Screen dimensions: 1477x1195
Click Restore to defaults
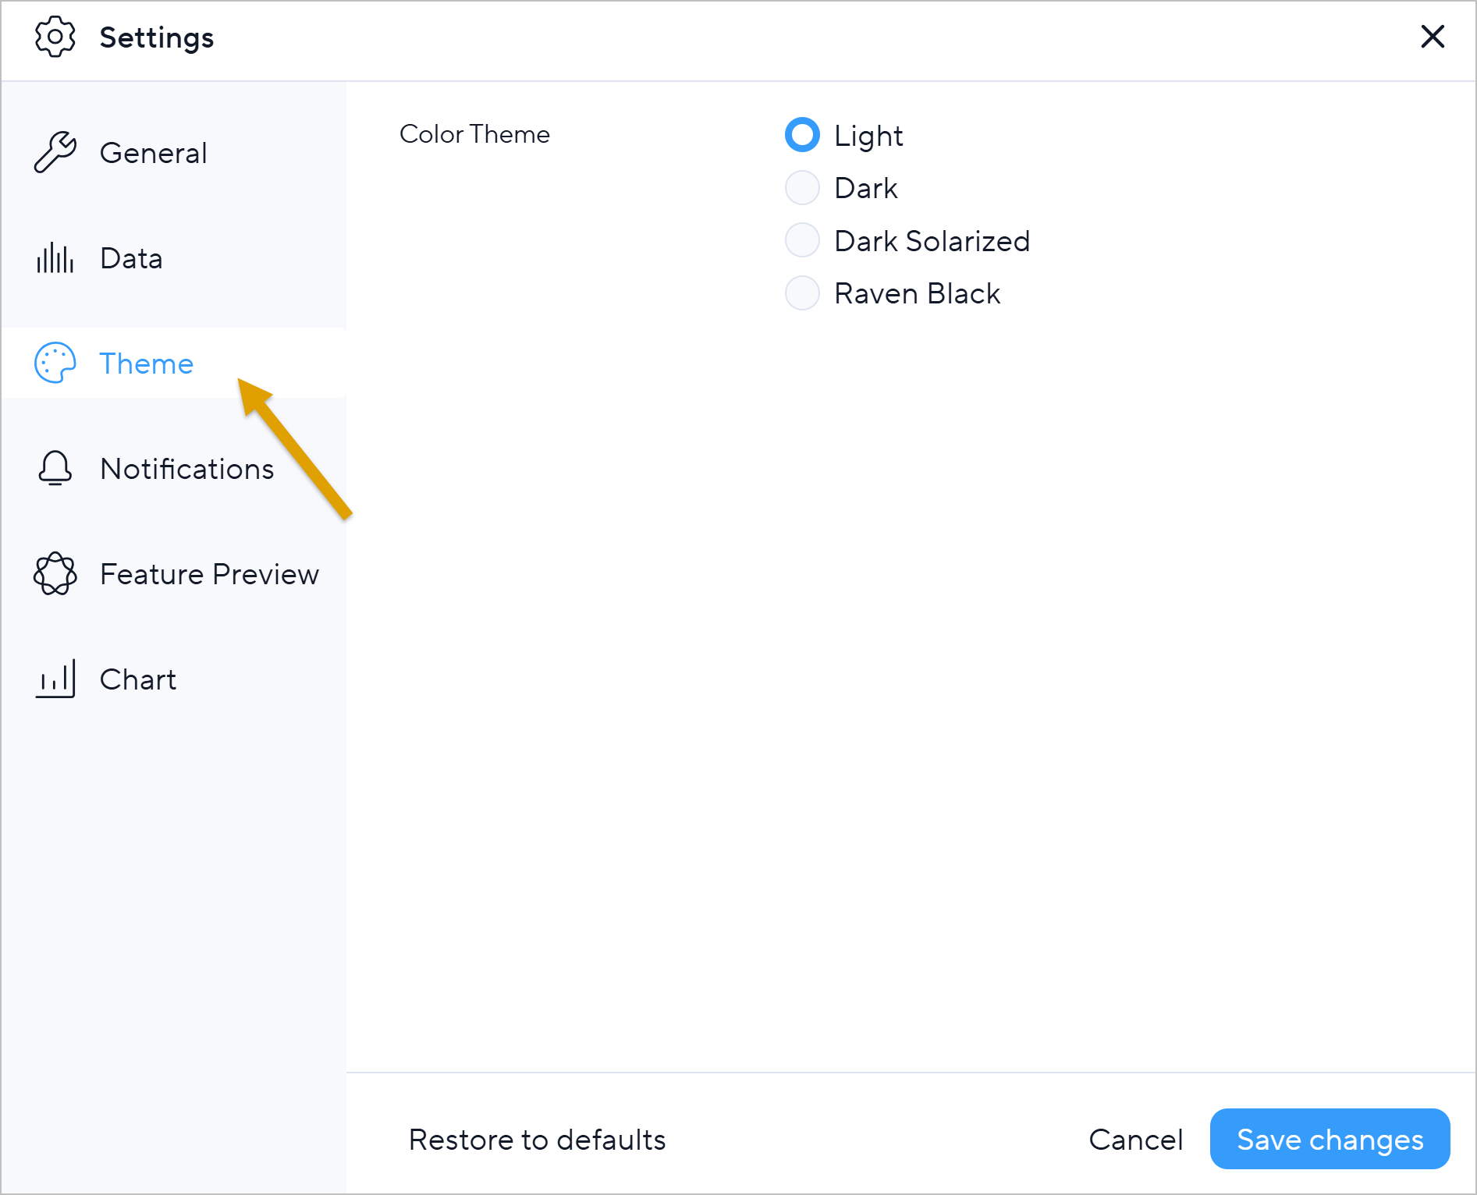click(x=537, y=1140)
